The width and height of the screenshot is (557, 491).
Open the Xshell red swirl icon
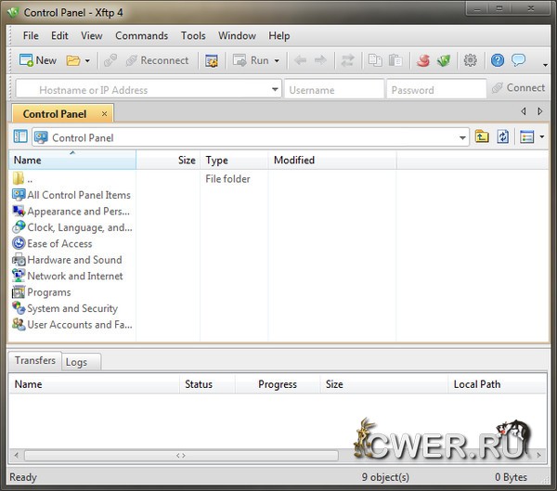(423, 60)
